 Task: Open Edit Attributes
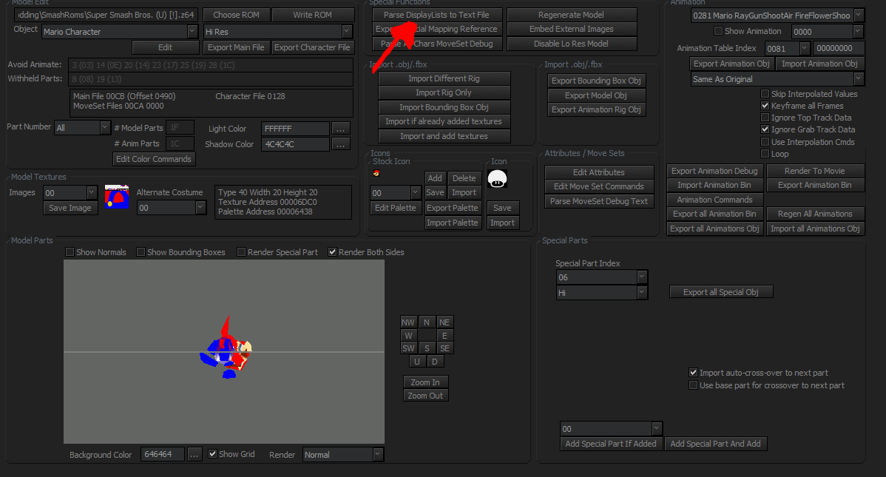point(599,172)
